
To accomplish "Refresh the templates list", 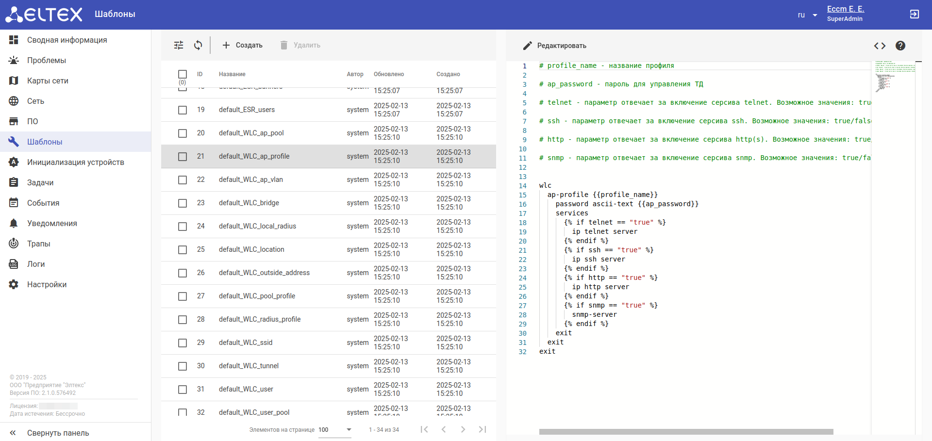I will click(198, 45).
